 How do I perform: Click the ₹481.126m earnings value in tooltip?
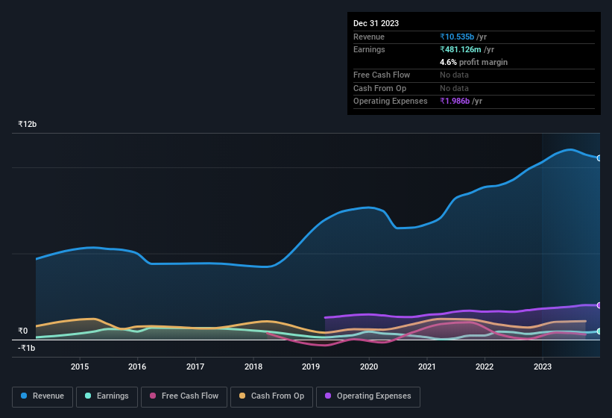tap(460, 49)
